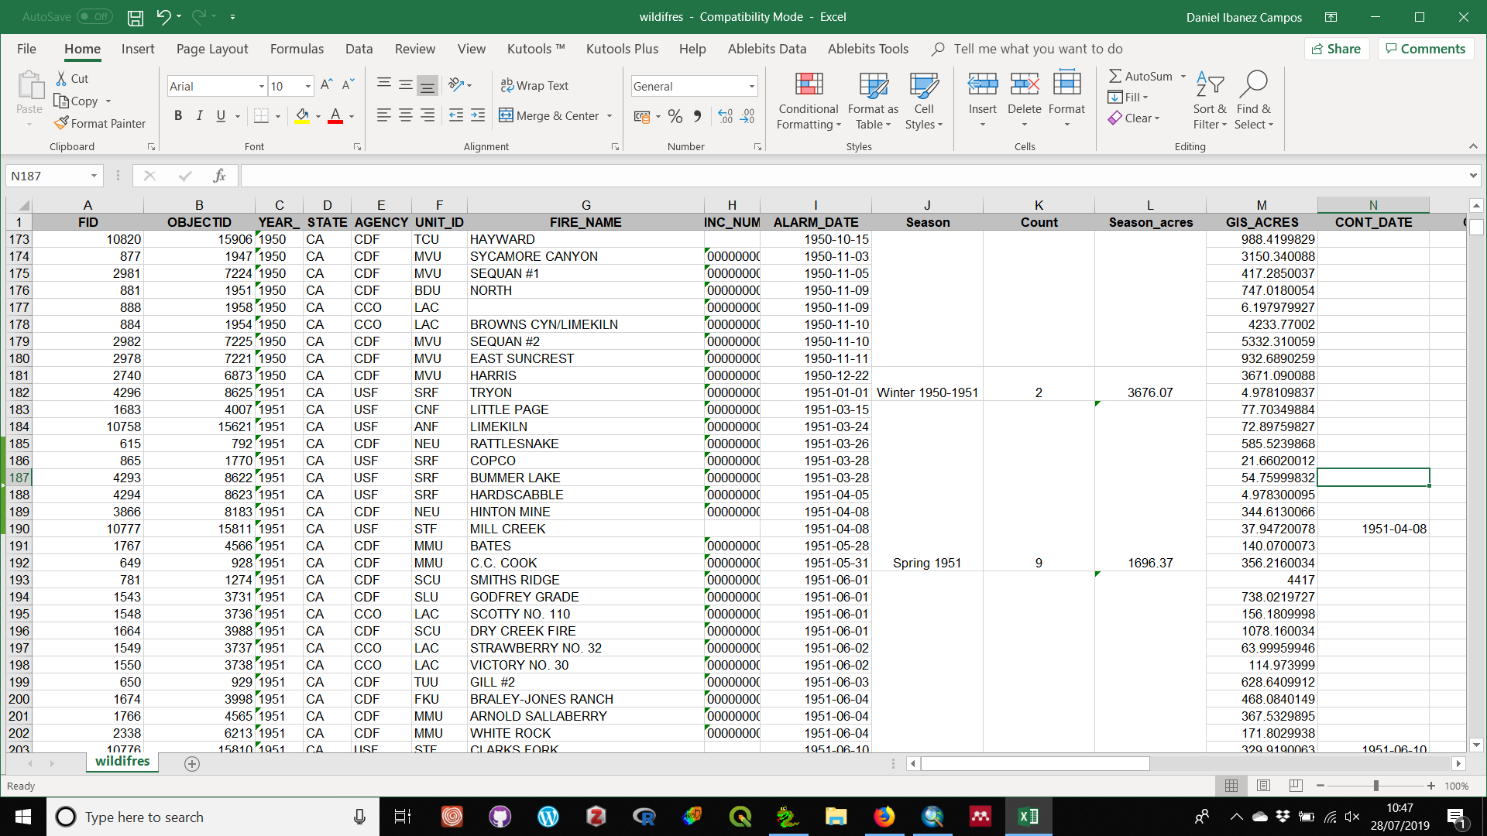Image resolution: width=1487 pixels, height=836 pixels.
Task: Click the Increase Font Size icon
Action: point(327,84)
